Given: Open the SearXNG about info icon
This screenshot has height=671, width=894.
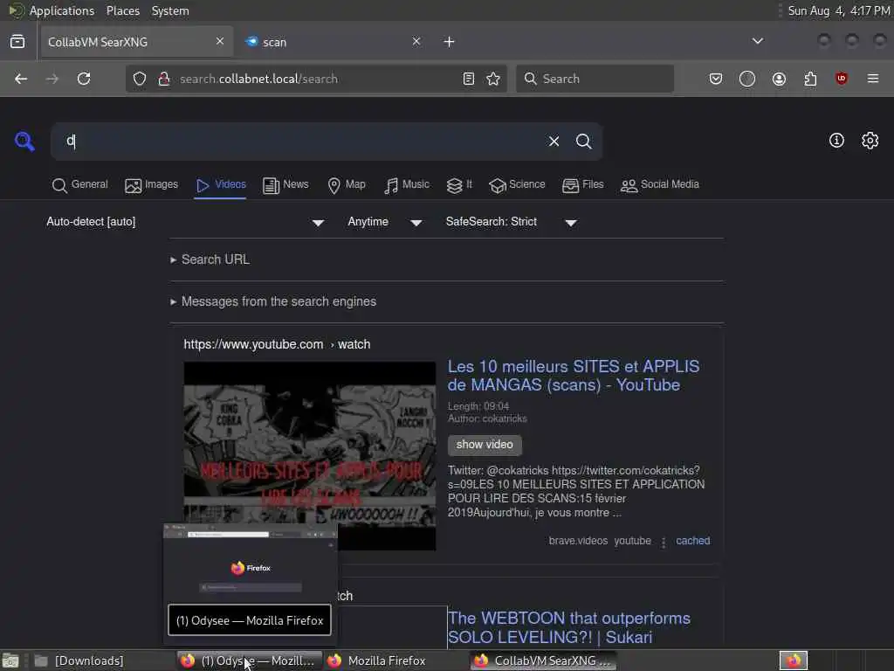Looking at the screenshot, I should pyautogui.click(x=836, y=141).
